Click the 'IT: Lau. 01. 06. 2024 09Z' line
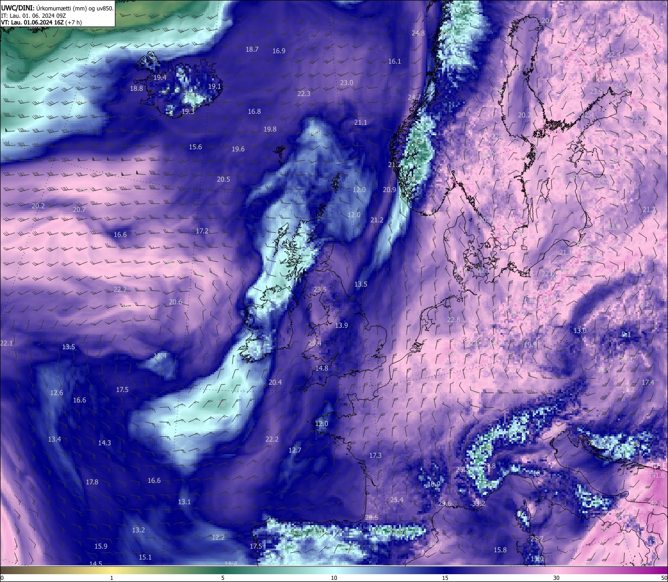The width and height of the screenshot is (668, 582). coord(33,16)
